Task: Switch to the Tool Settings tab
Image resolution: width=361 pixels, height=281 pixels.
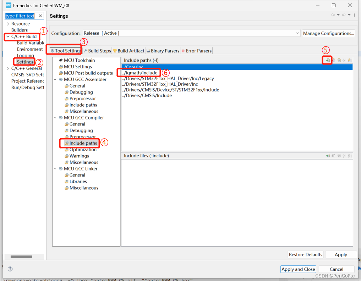Action: coord(65,51)
